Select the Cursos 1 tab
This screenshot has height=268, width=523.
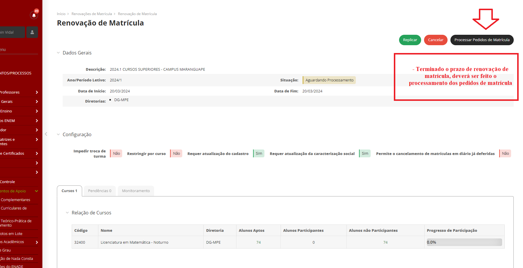69,191
